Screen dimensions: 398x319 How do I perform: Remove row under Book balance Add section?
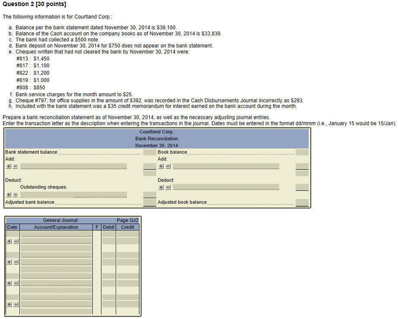(168, 166)
